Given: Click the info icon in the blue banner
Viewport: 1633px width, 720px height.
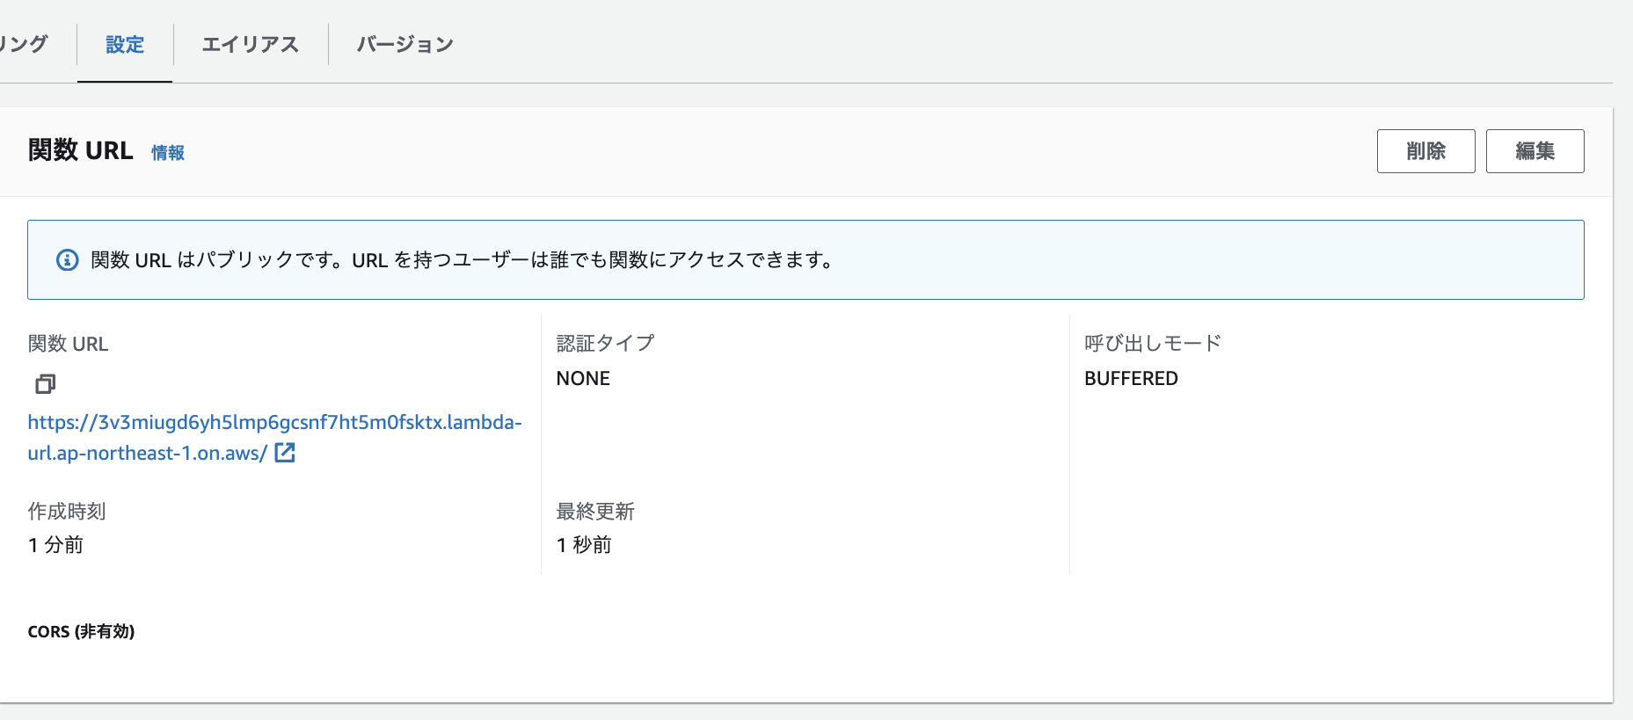Looking at the screenshot, I should click(68, 260).
